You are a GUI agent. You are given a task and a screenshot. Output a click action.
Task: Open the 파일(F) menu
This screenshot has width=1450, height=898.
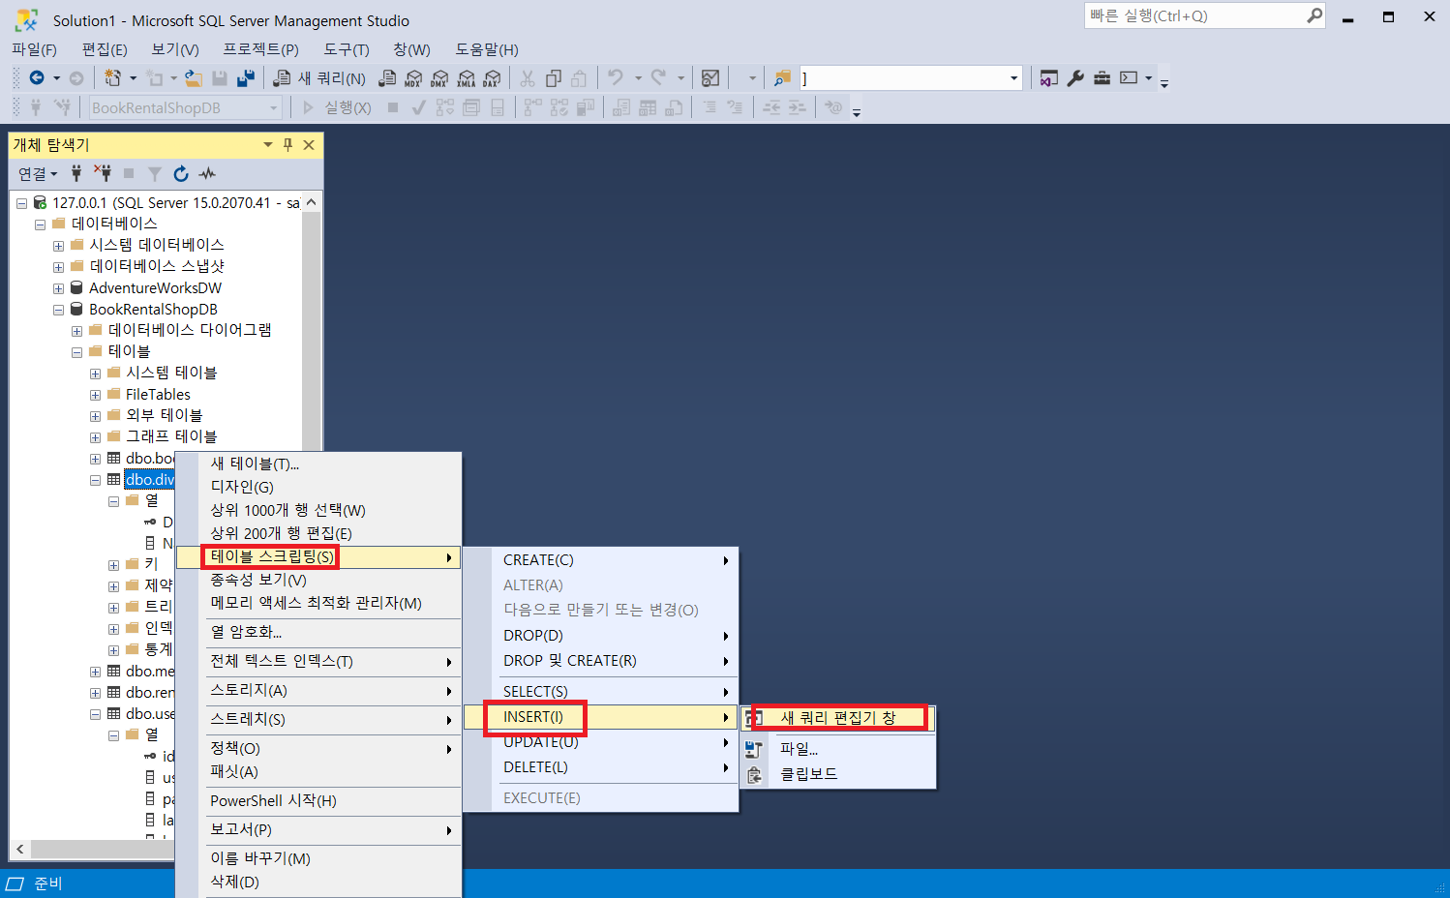34,49
